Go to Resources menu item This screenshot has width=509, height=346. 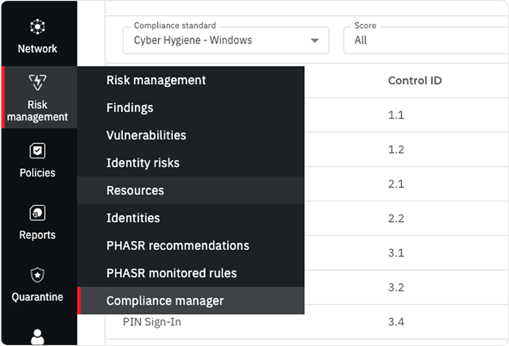(x=191, y=190)
